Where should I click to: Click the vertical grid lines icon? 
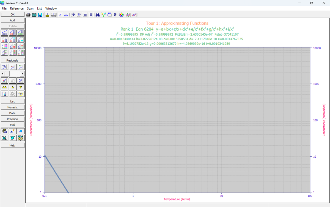click(x=85, y=15)
